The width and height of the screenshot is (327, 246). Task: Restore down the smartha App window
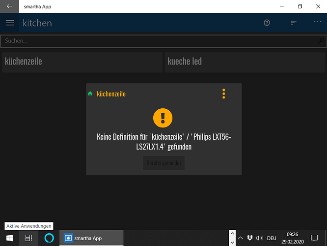tap(300, 6)
